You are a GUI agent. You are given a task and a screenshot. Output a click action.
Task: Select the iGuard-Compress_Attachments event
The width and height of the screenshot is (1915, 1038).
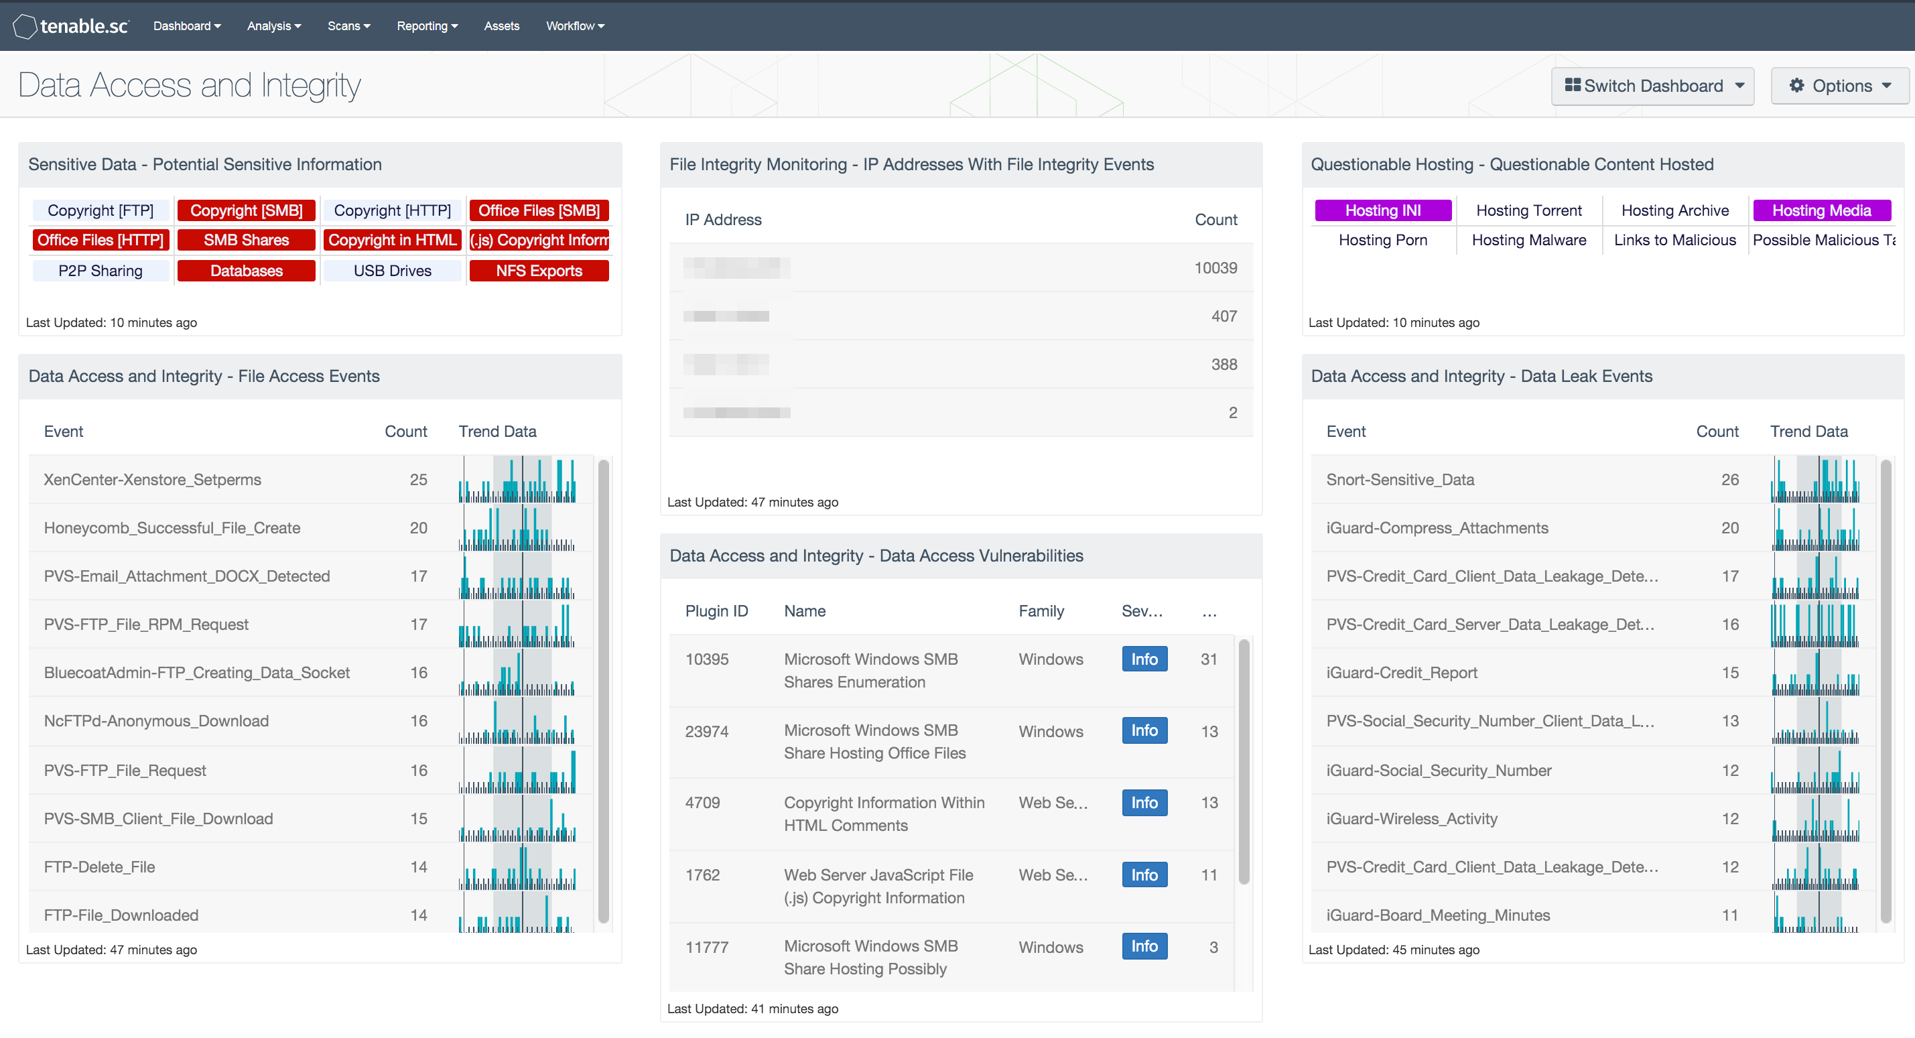click(x=1593, y=528)
